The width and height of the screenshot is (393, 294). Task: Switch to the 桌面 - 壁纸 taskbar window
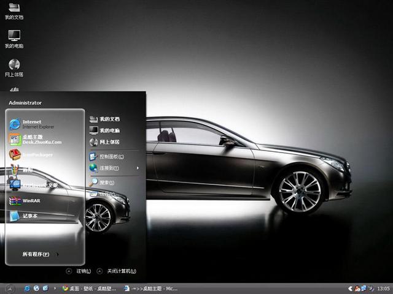(x=91, y=288)
